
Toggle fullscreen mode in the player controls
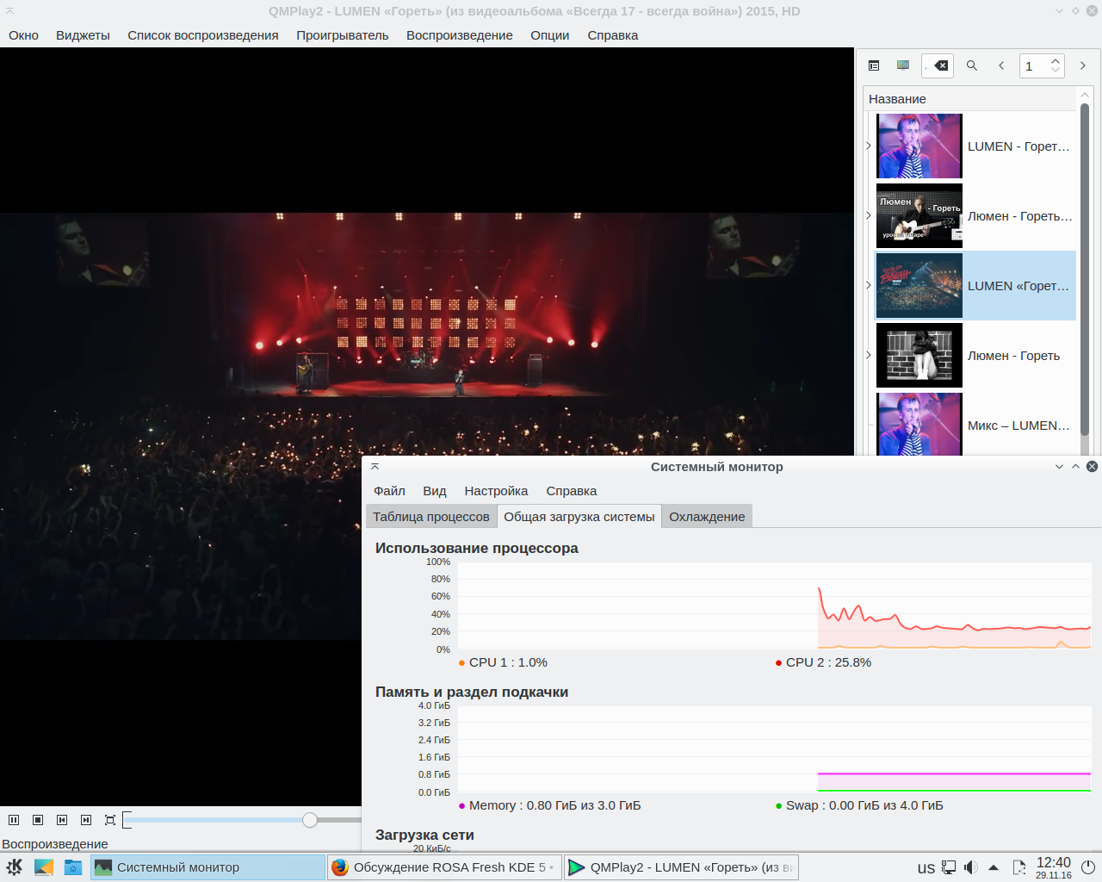[x=110, y=820]
